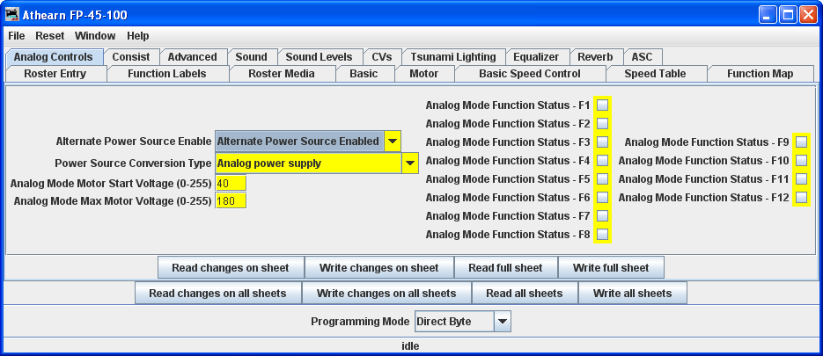Click Write changes on all sheets

click(386, 294)
